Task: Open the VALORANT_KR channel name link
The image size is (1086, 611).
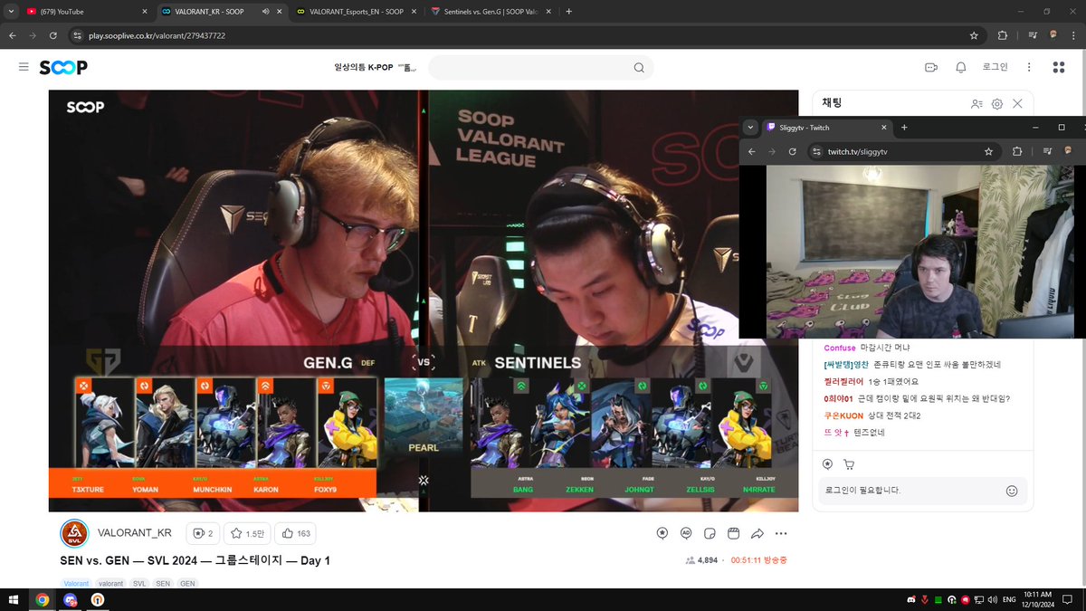Action: [x=137, y=533]
